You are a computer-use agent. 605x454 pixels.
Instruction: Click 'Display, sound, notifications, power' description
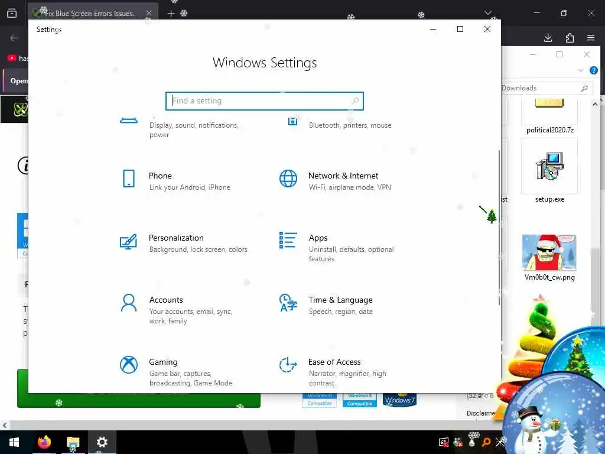click(x=194, y=130)
